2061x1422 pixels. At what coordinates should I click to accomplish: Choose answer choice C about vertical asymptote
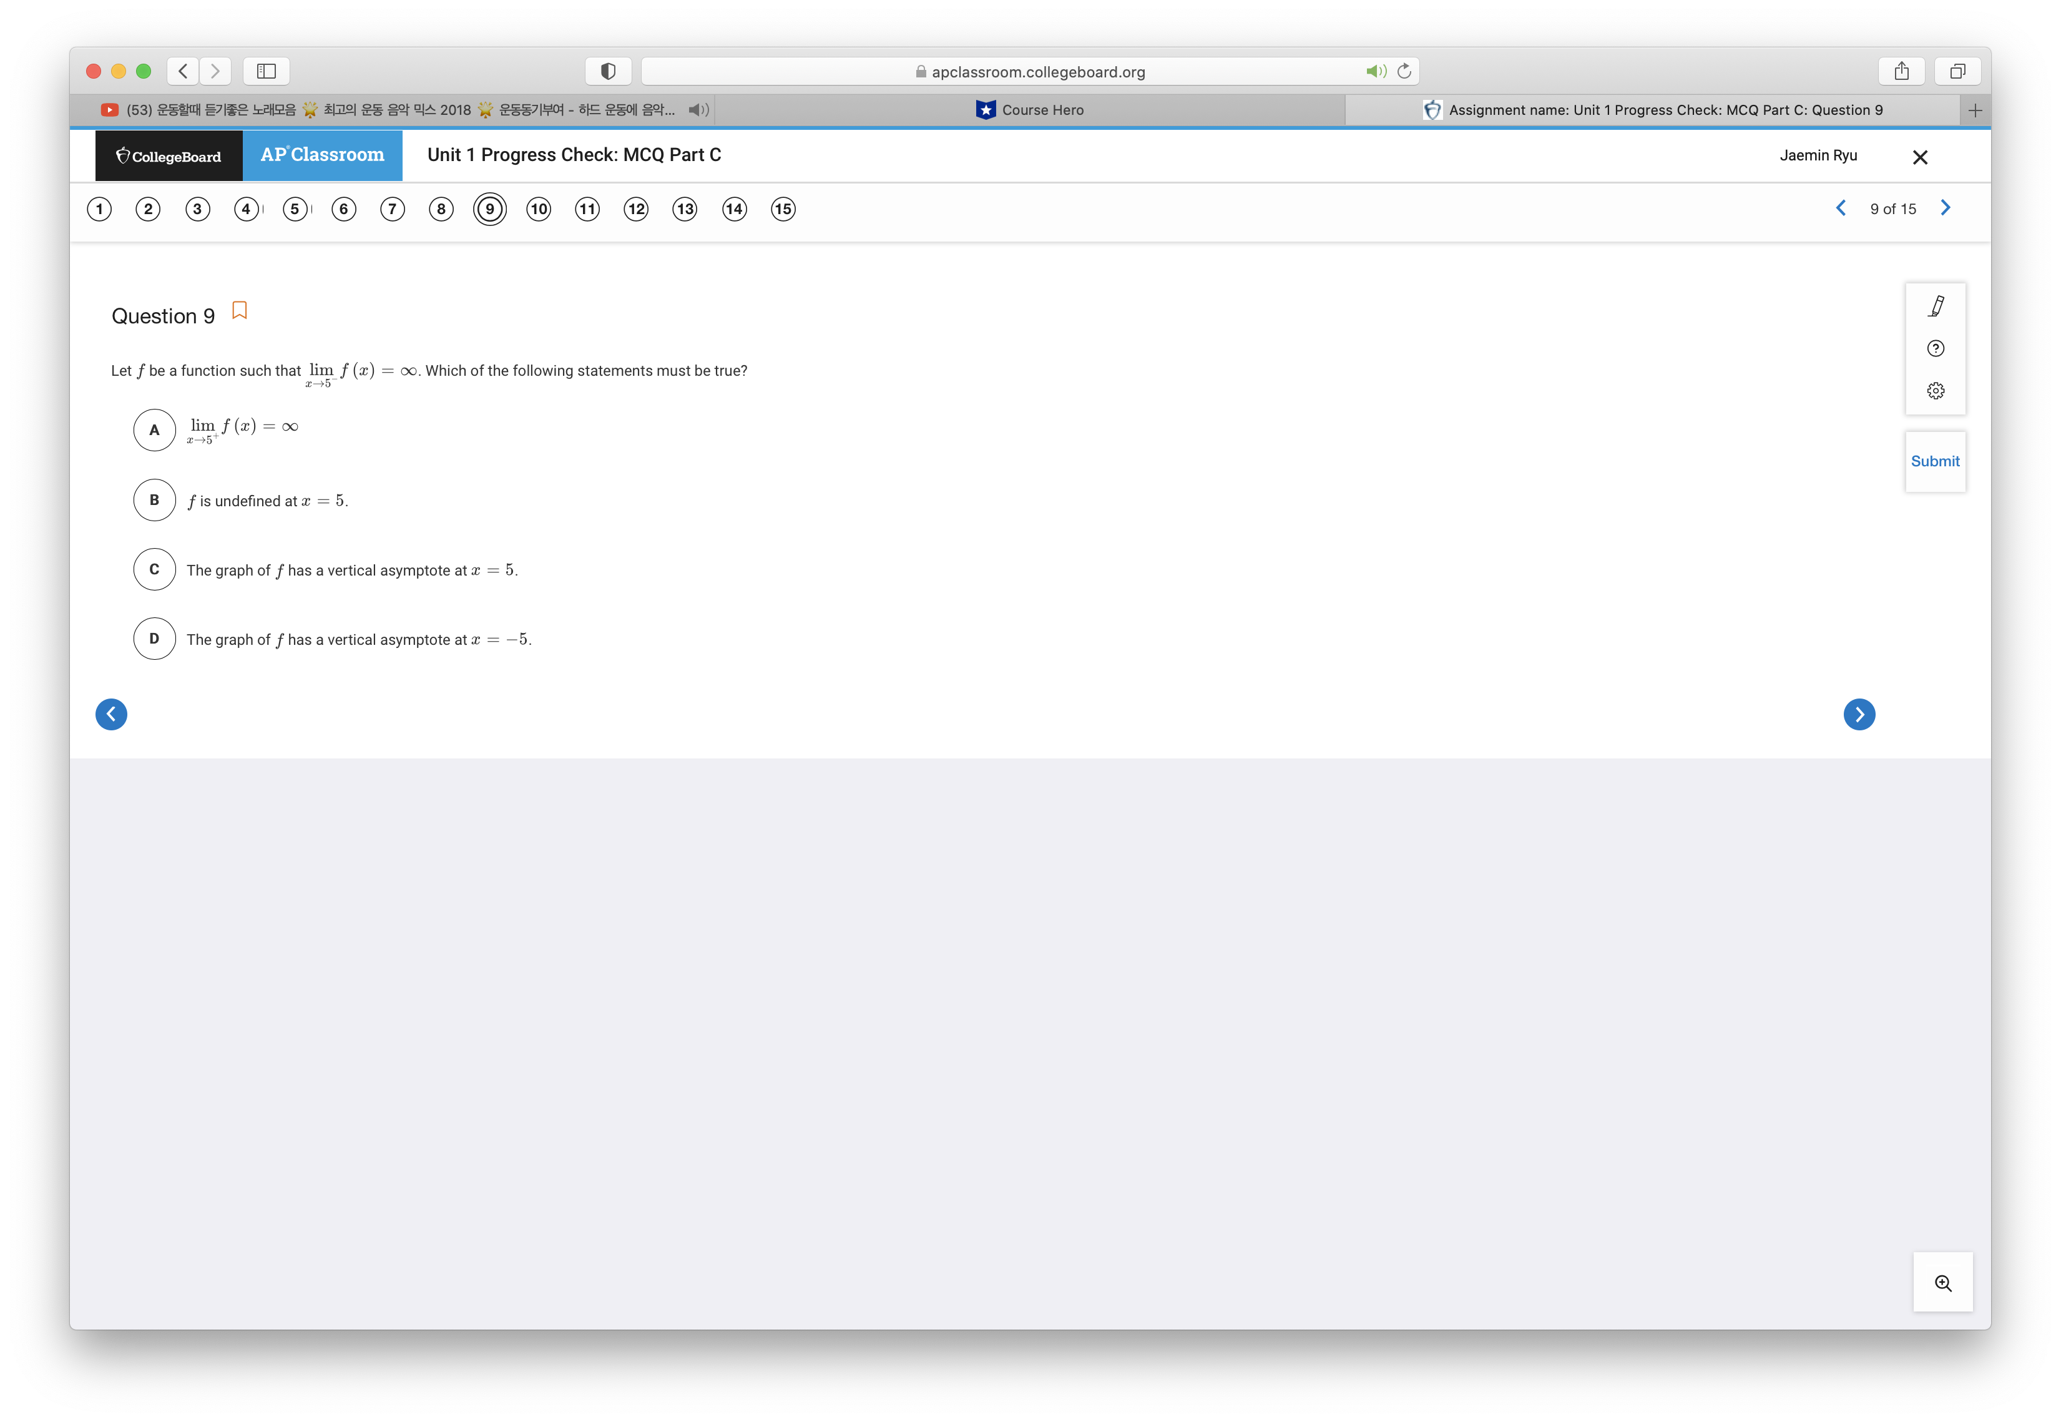click(154, 569)
